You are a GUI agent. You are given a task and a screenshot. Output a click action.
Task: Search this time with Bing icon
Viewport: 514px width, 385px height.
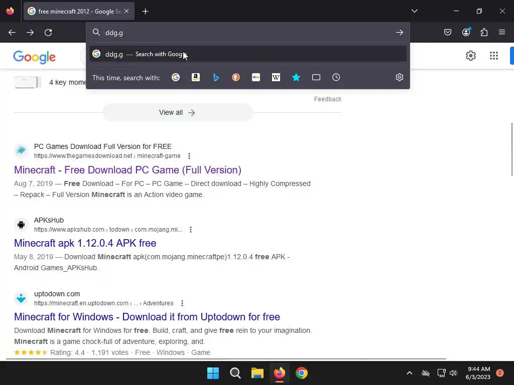pos(216,77)
